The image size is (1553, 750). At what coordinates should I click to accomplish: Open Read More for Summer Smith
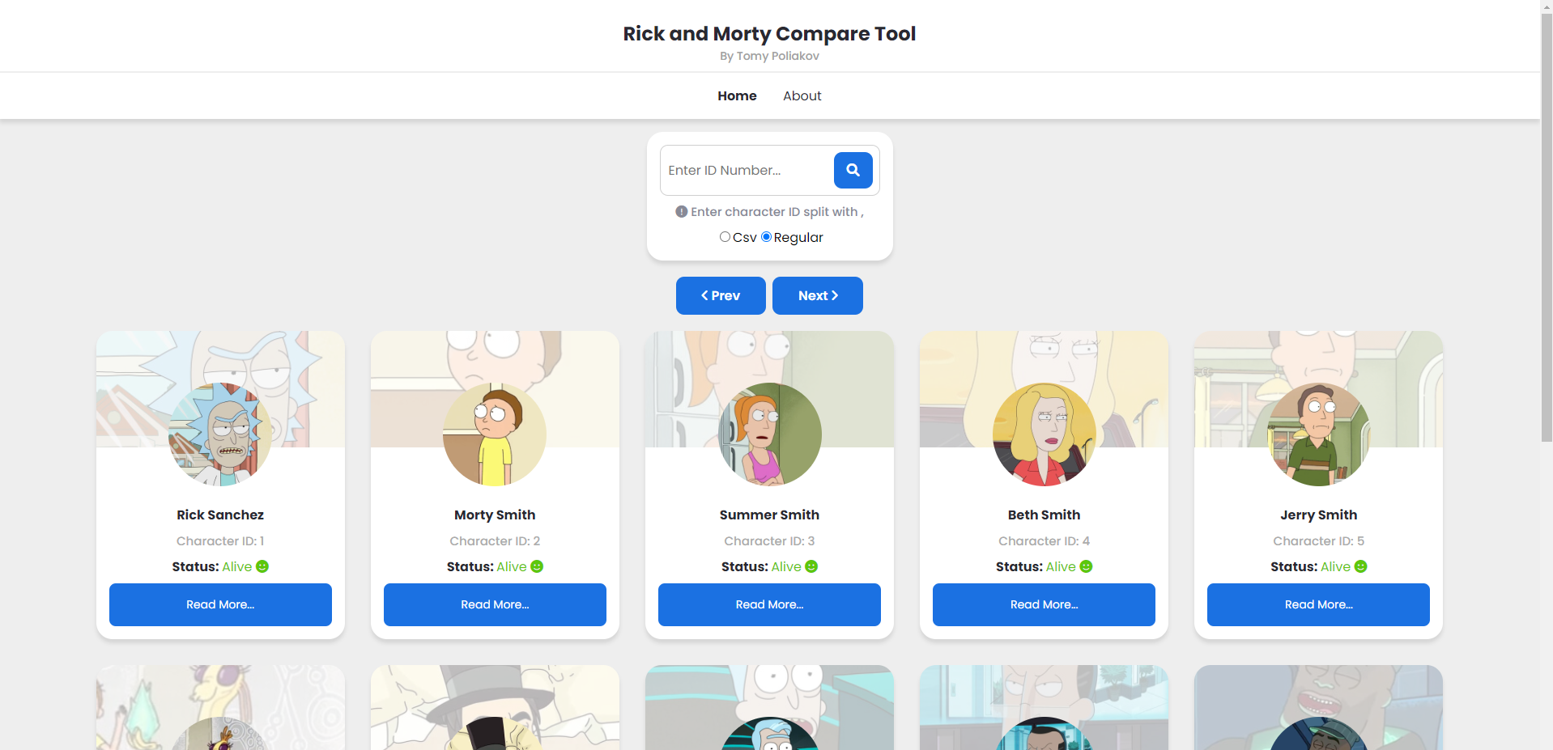click(x=769, y=604)
